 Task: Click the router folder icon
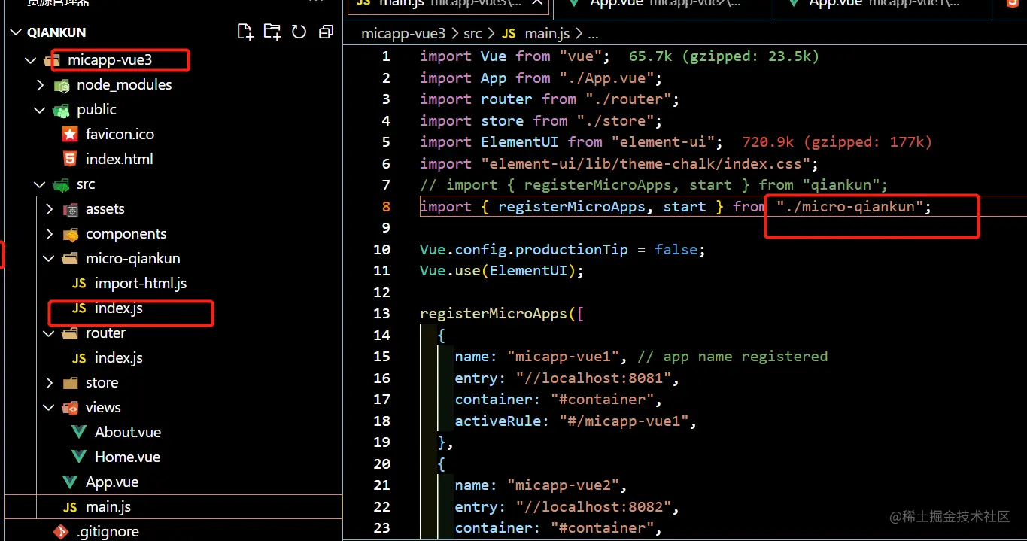(x=71, y=333)
